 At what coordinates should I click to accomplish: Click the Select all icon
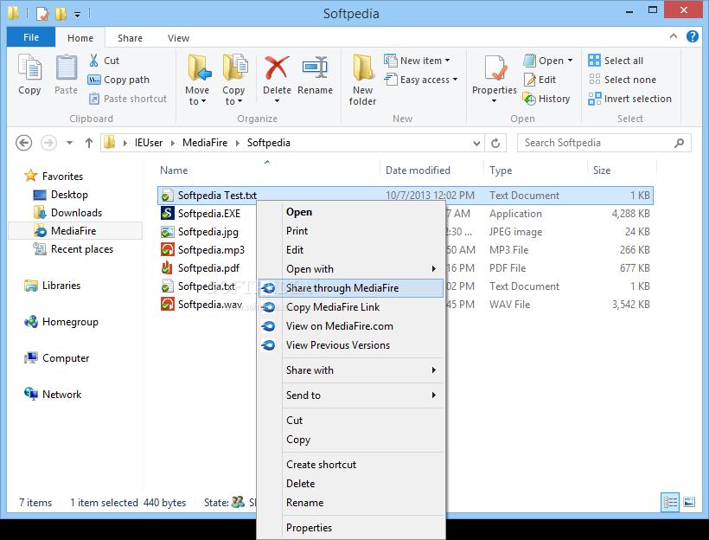tap(594, 61)
